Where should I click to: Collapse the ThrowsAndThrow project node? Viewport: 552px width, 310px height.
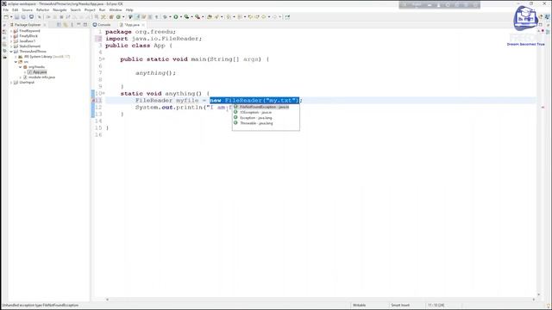(11, 52)
